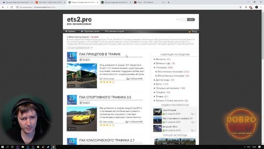
Task: Open Steam from the taskbar
Action: tap(48, 147)
